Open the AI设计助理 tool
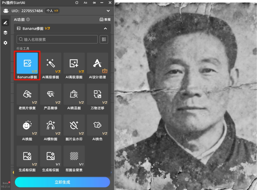 (97, 65)
